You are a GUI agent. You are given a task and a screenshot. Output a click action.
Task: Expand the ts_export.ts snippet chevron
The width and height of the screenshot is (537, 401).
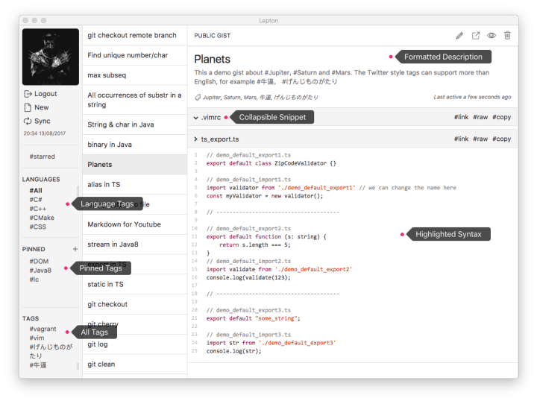[x=196, y=139]
